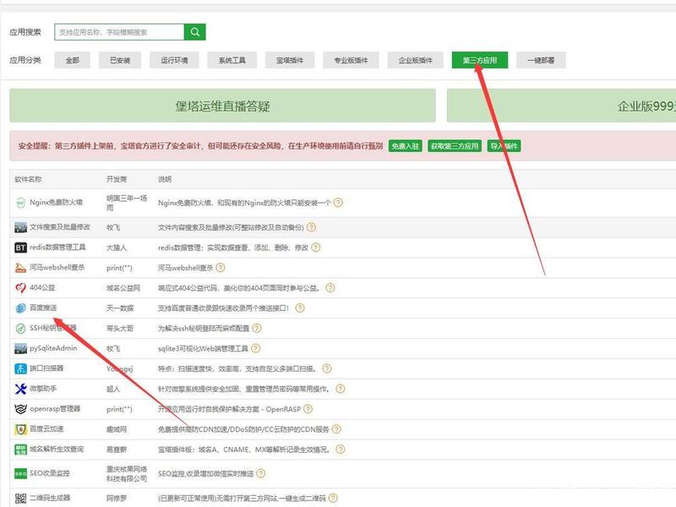The image size is (676, 507).
Task: Click developer name 阿修罗
Action: coord(117,499)
